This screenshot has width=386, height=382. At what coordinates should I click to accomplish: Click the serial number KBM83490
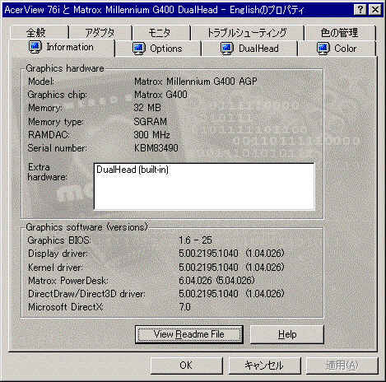click(x=156, y=148)
